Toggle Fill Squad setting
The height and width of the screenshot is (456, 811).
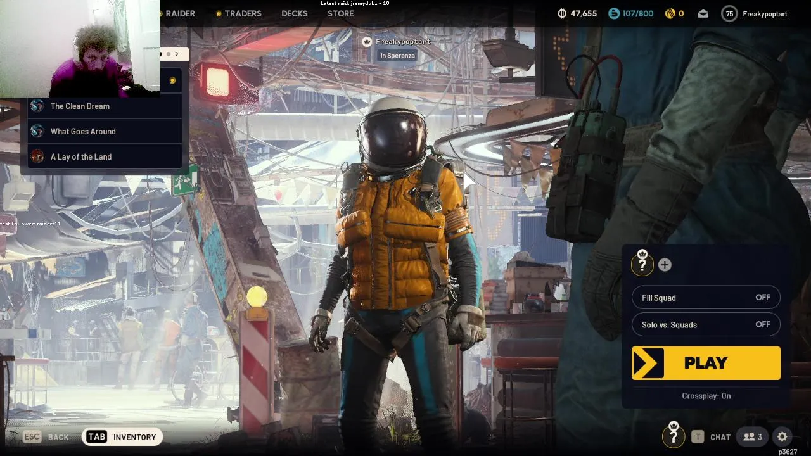click(x=706, y=298)
